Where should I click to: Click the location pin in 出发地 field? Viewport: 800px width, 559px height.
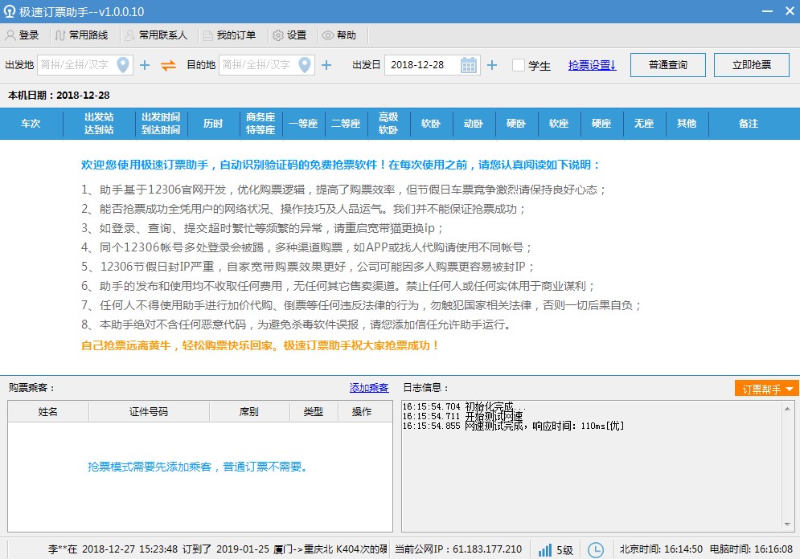[x=124, y=65]
